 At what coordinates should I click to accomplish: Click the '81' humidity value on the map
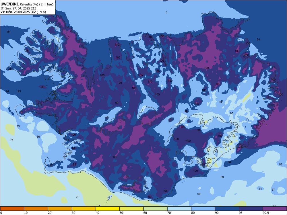[260, 189]
